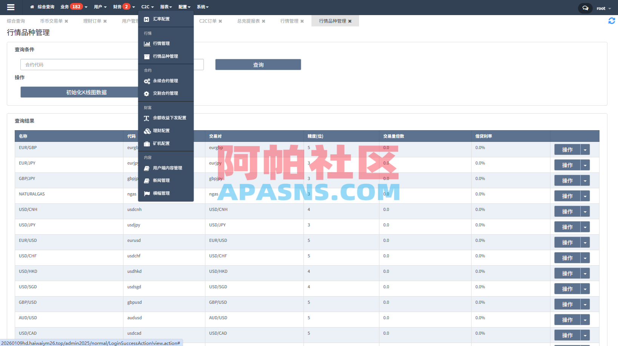Select 行情品种管理 in the dropdown menu

point(166,57)
